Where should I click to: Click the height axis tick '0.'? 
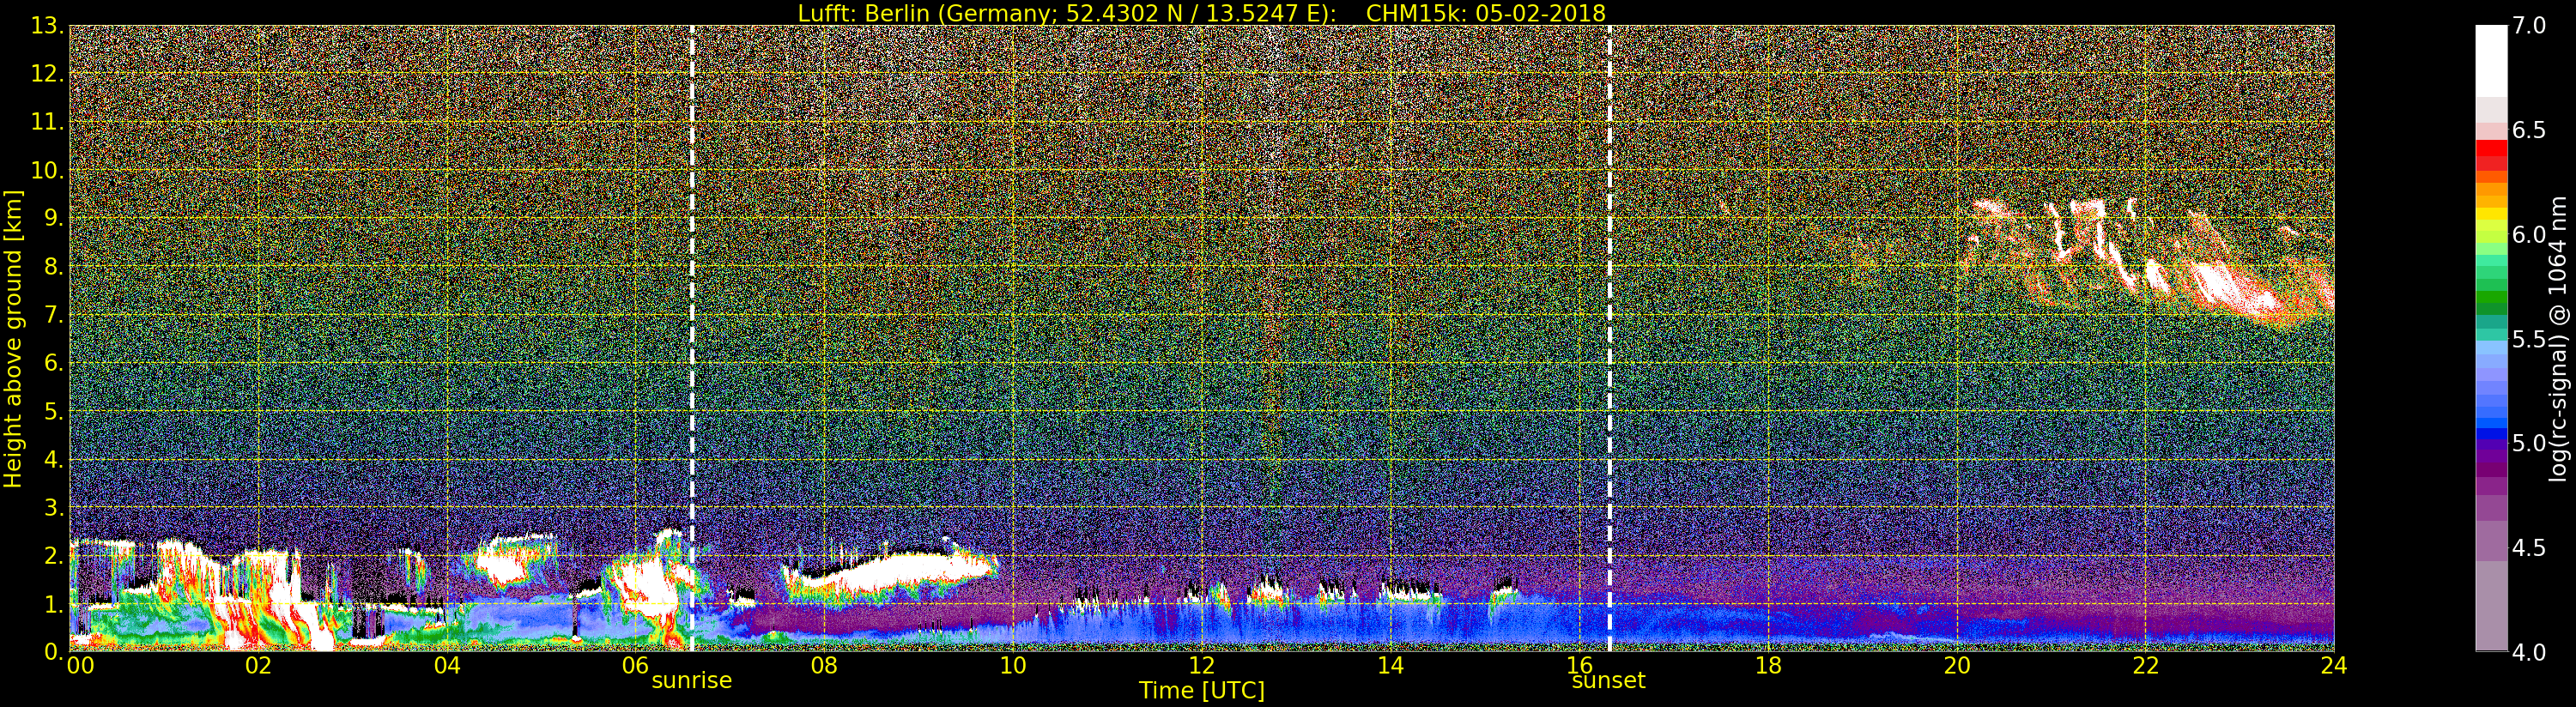[52, 652]
